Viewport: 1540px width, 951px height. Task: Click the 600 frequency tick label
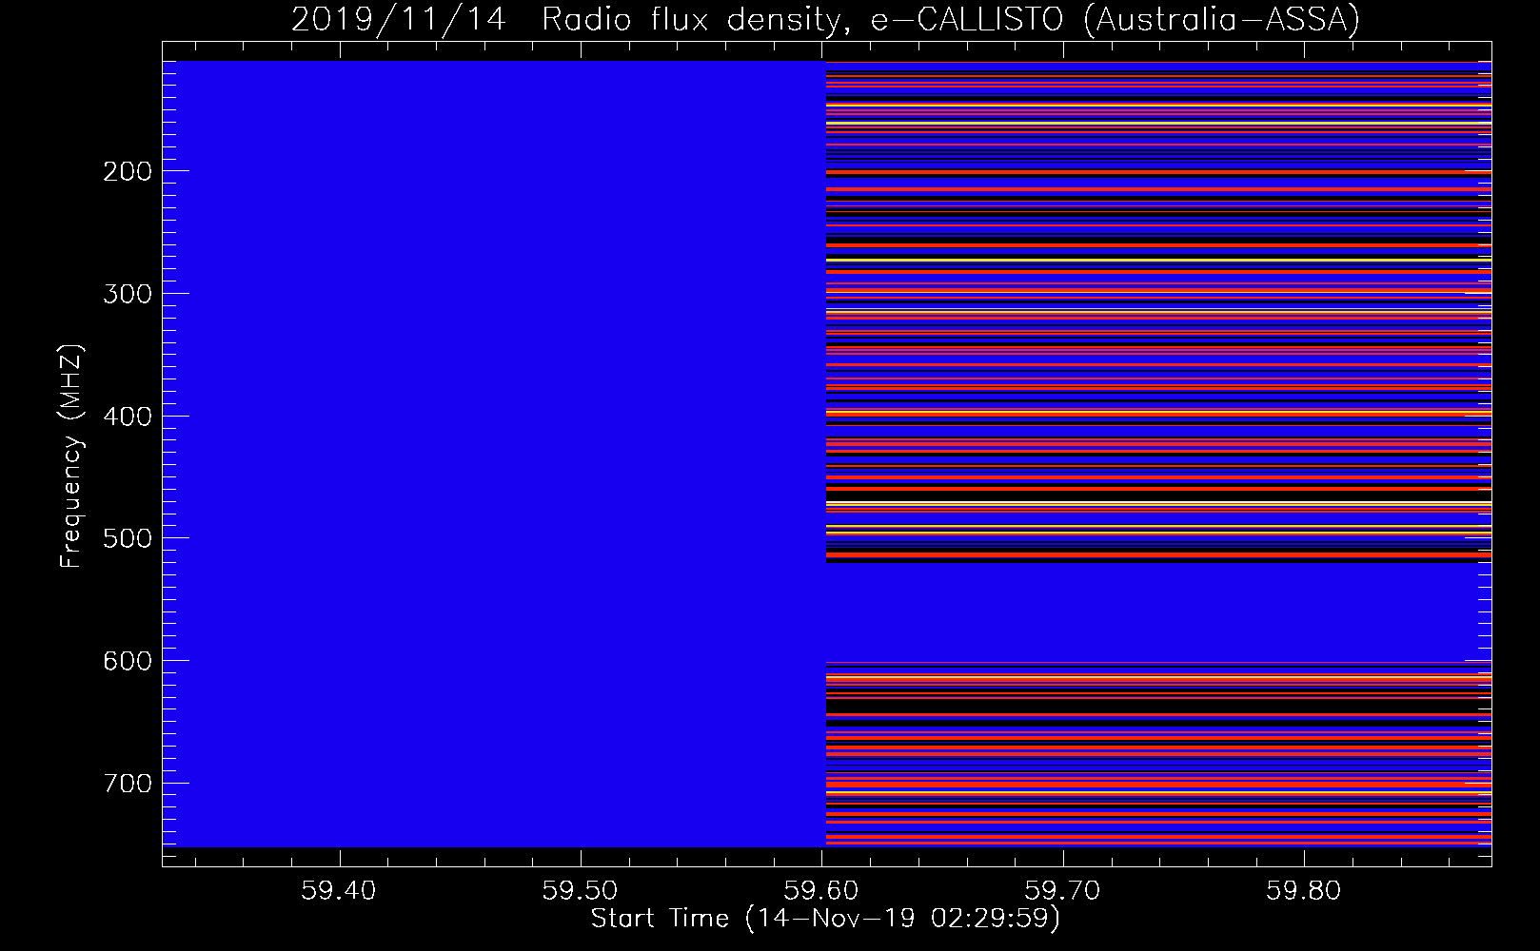127,661
